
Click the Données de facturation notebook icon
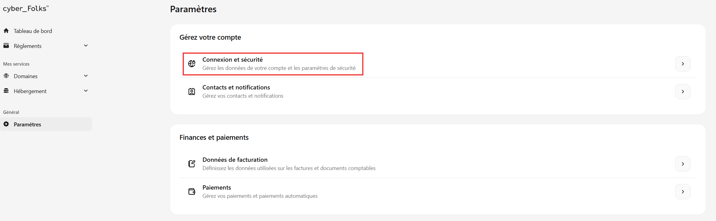(192, 164)
